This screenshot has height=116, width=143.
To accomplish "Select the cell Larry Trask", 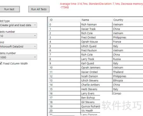I will pyautogui.click(x=96, y=59).
